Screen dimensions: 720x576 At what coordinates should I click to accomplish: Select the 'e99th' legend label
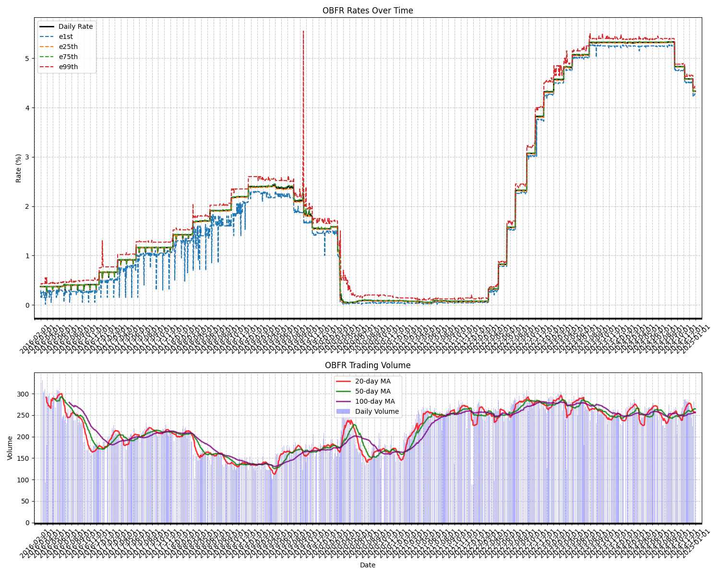[68, 67]
